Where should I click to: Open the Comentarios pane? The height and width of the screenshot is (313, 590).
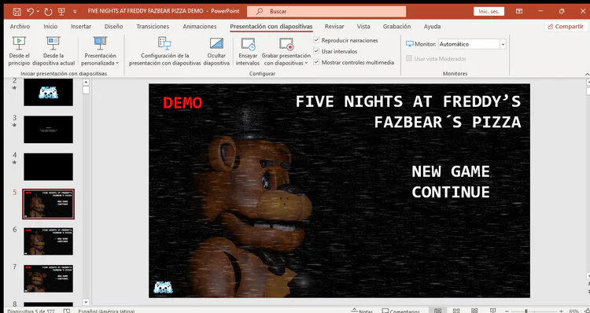pos(400,311)
